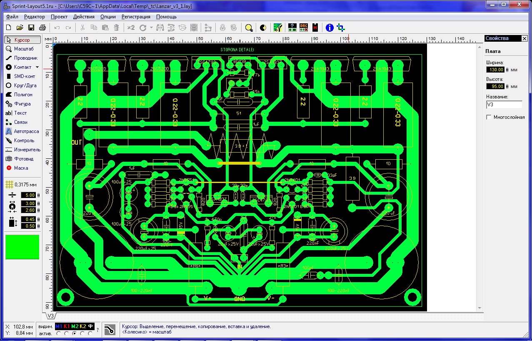532x341 pixels.
Task: Select the Измеритель measure tool
Action: click(22, 150)
